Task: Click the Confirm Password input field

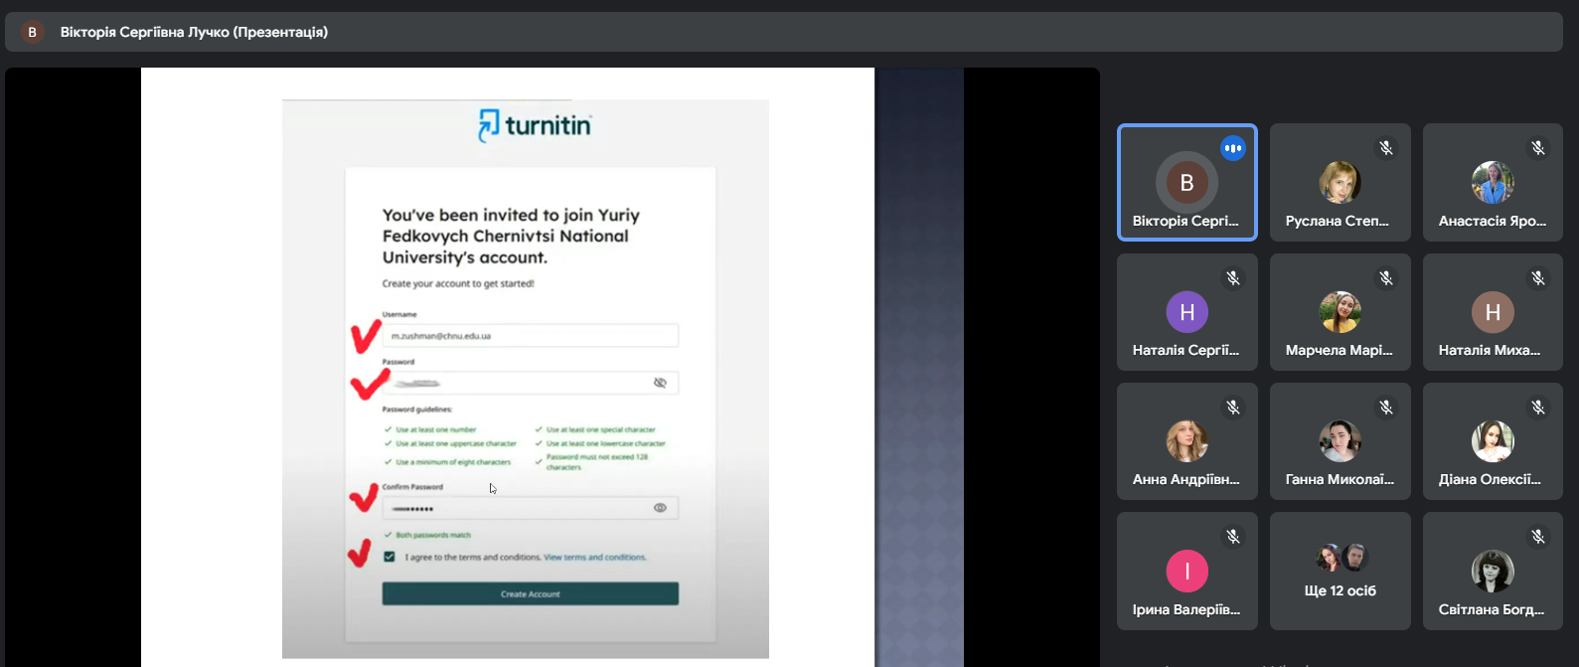Action: (530, 508)
